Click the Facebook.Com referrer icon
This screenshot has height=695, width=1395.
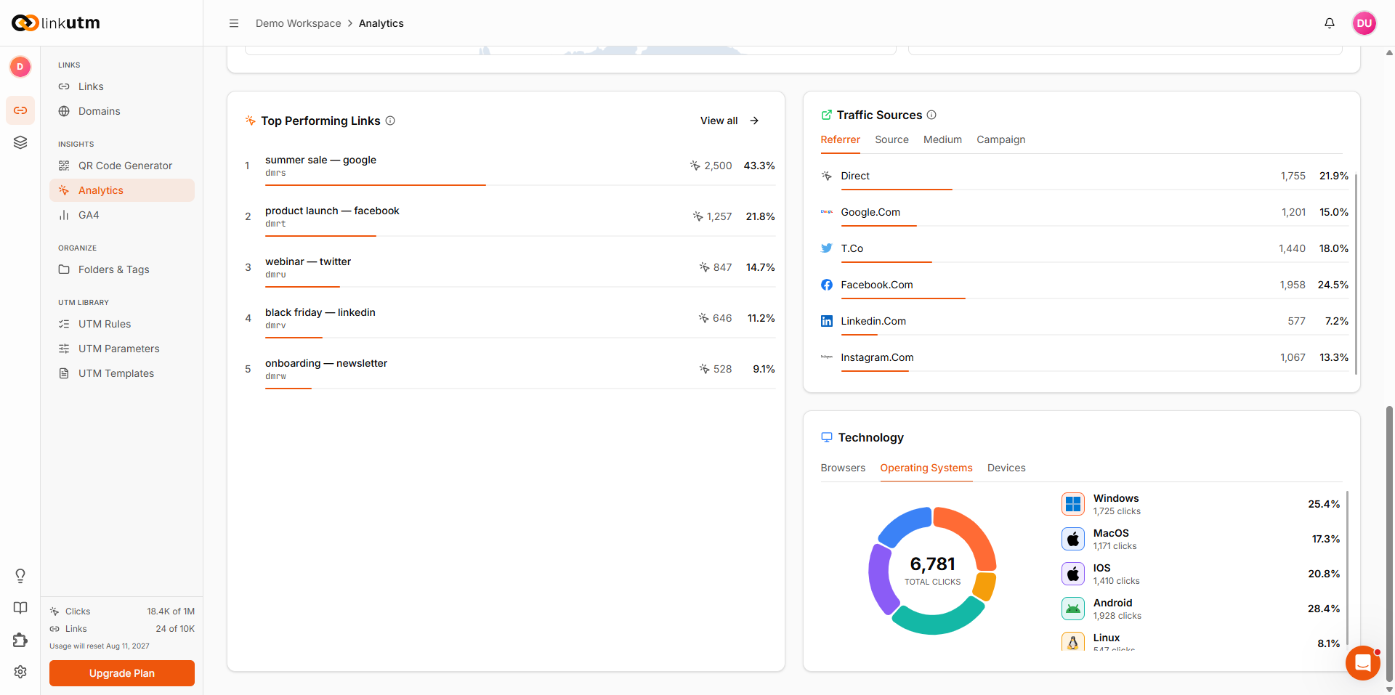pos(827,285)
